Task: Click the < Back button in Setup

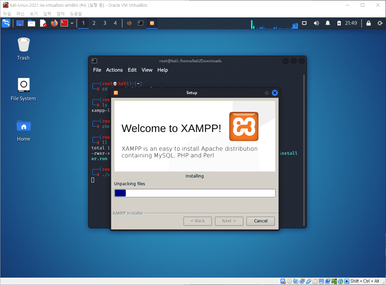Action: (x=198, y=221)
